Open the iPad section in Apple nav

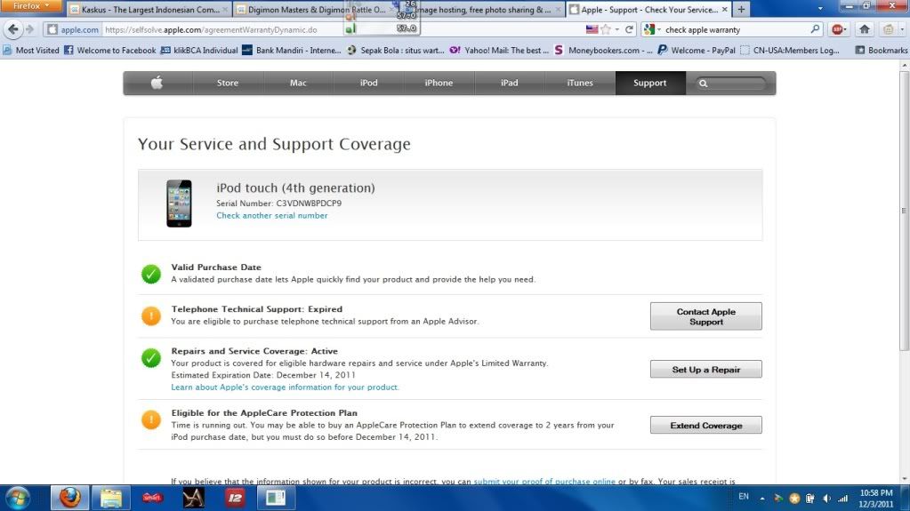pos(509,83)
